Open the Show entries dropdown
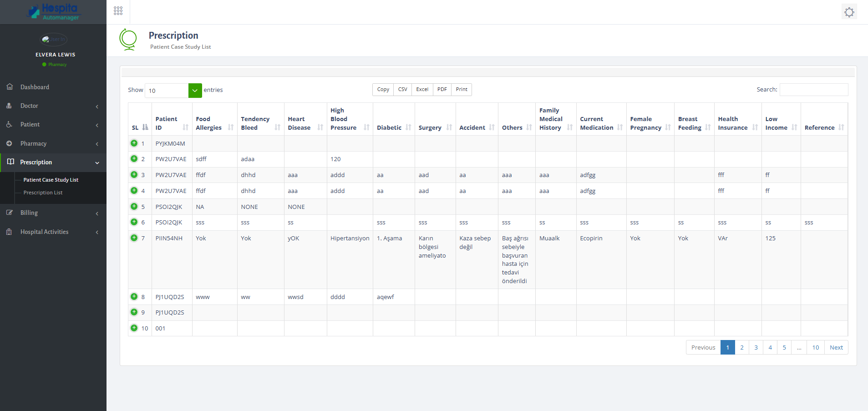This screenshot has height=411, width=868. [173, 91]
